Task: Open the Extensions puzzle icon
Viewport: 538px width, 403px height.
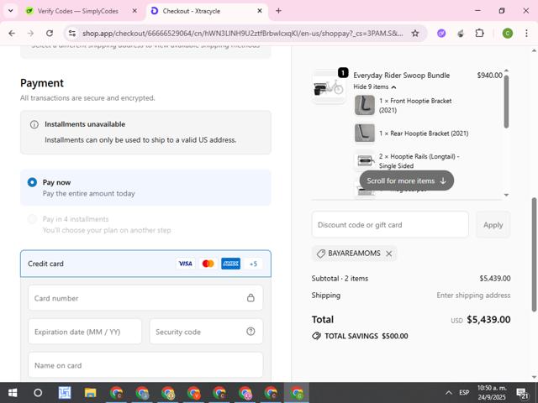Action: pyautogui.click(x=479, y=34)
